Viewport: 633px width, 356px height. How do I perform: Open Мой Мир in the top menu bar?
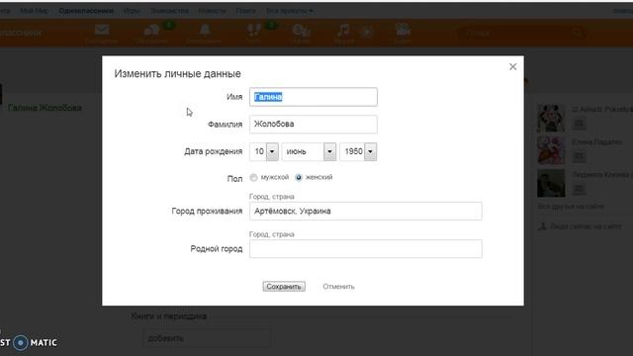point(34,11)
